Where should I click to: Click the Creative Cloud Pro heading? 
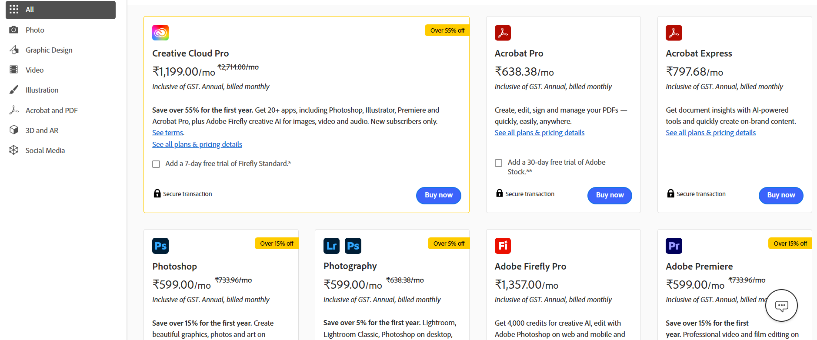pos(190,53)
